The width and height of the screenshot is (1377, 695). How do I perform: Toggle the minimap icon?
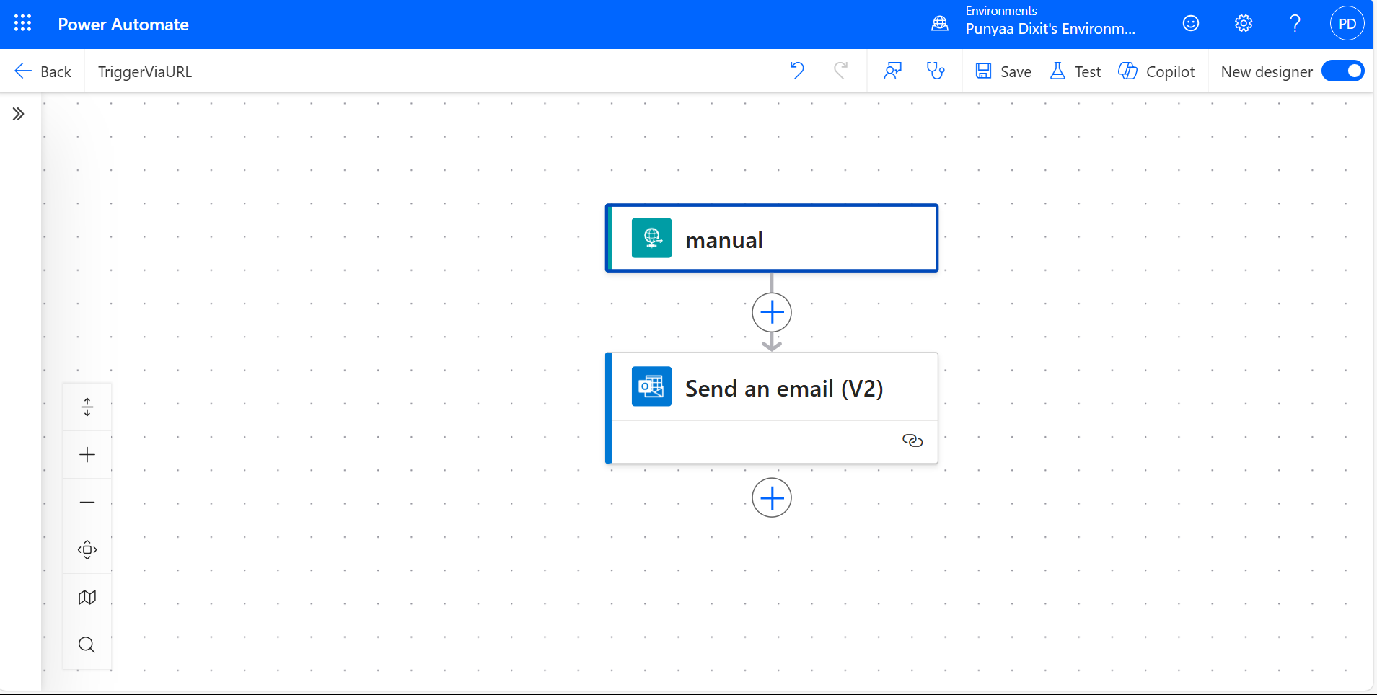(x=87, y=597)
